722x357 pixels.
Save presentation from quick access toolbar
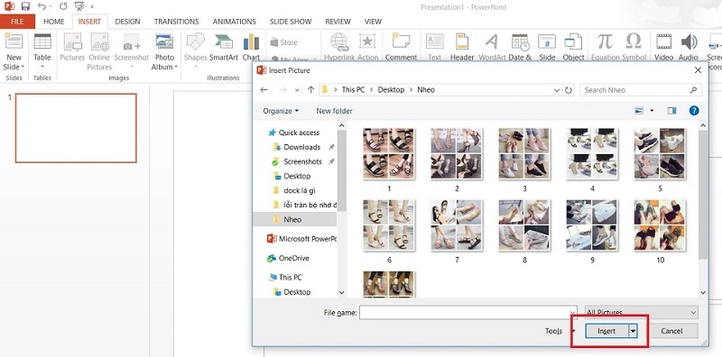point(25,6)
